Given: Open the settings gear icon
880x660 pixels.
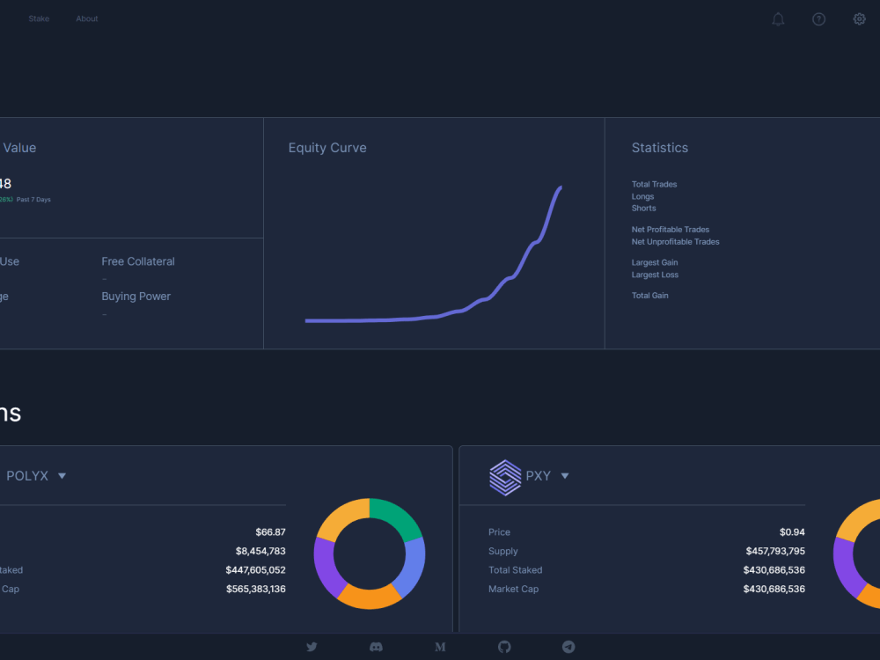Looking at the screenshot, I should tap(859, 19).
